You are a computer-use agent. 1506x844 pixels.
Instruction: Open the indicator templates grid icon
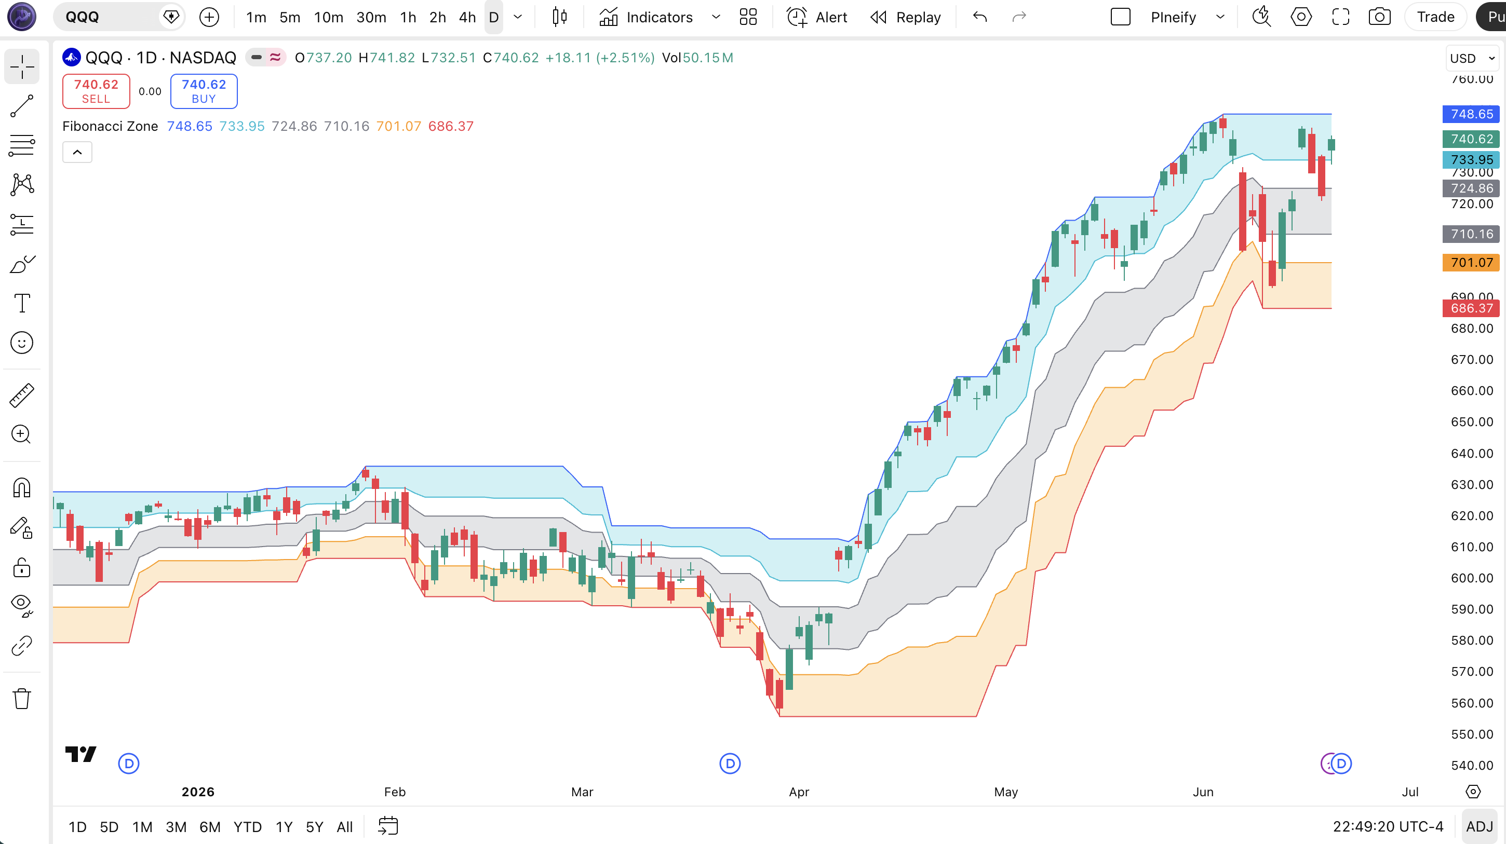748,17
